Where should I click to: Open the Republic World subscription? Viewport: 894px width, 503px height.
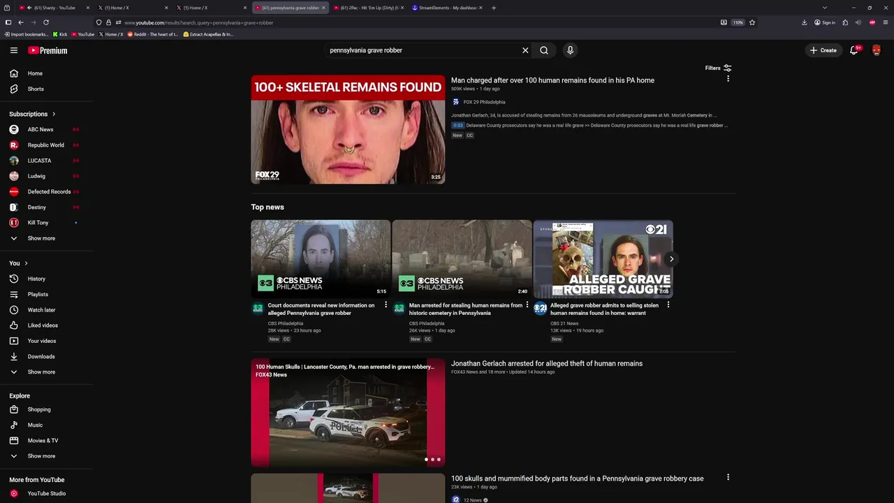(x=46, y=145)
